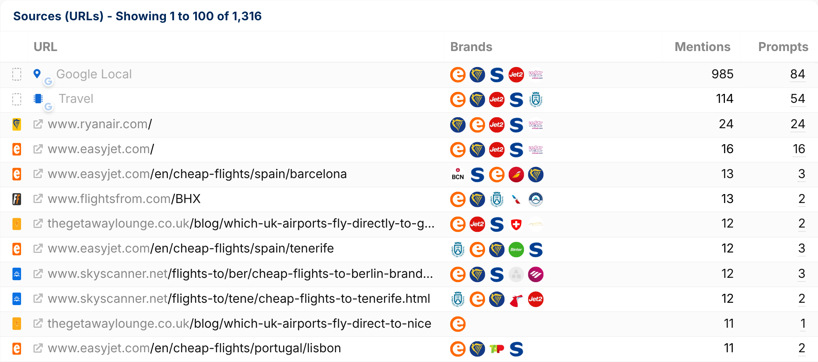Click the green Binter brand icon
The height and width of the screenshot is (362, 818).
point(516,249)
